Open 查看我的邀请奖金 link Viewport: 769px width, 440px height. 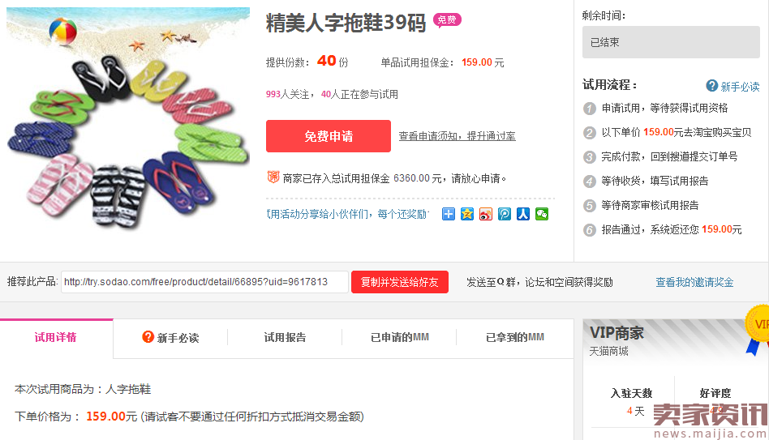point(694,282)
